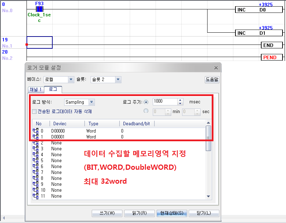The width and height of the screenshot is (286, 223).
Task: Click the disabled sec value field
Action: [188, 112]
